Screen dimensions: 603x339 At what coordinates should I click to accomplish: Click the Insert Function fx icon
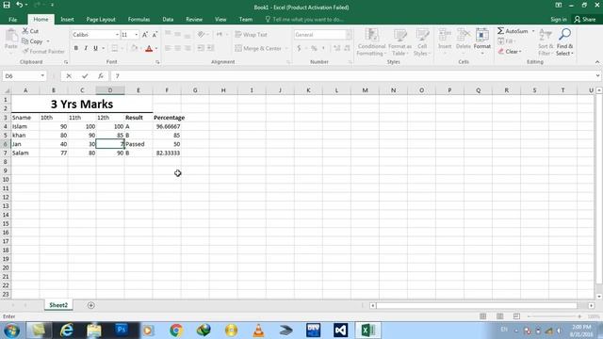tap(101, 76)
